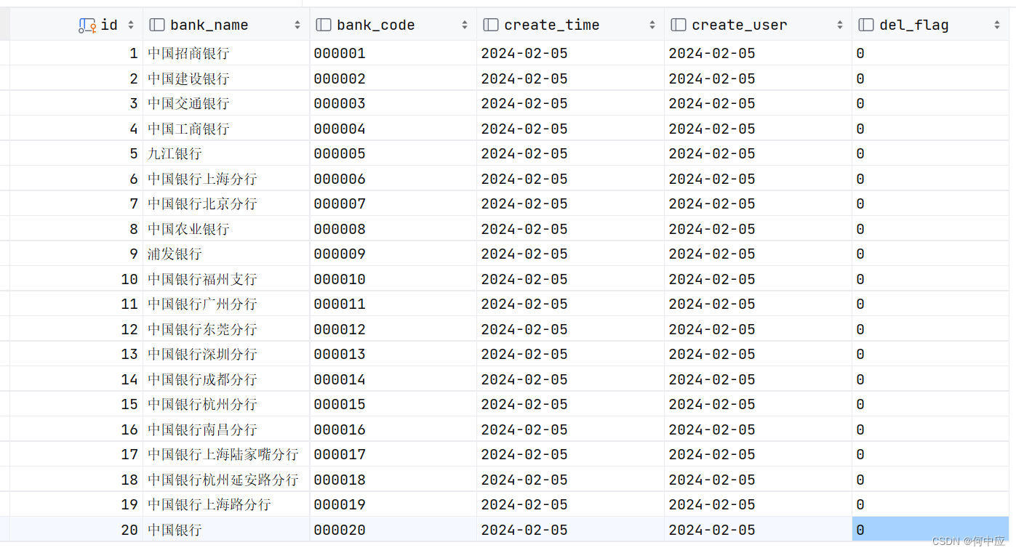Select cell 中国银行成都分行

[x=226, y=379]
